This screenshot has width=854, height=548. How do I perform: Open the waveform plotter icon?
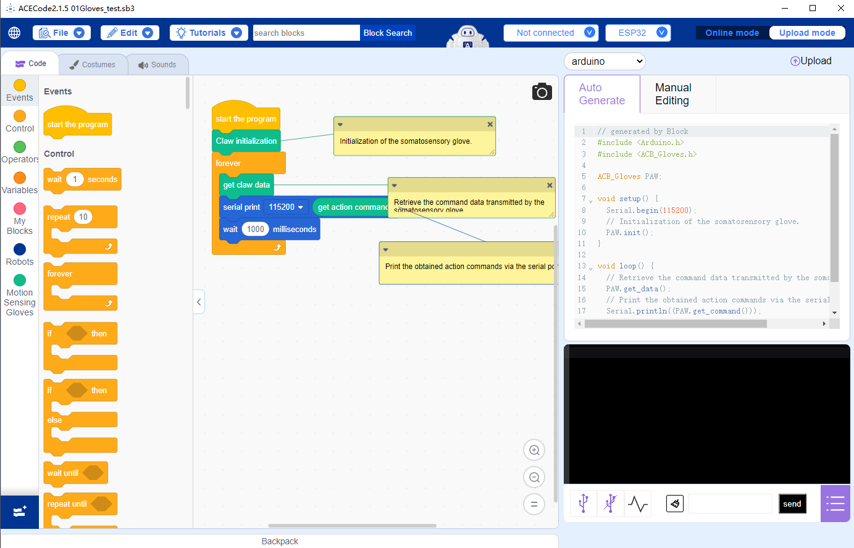(637, 503)
